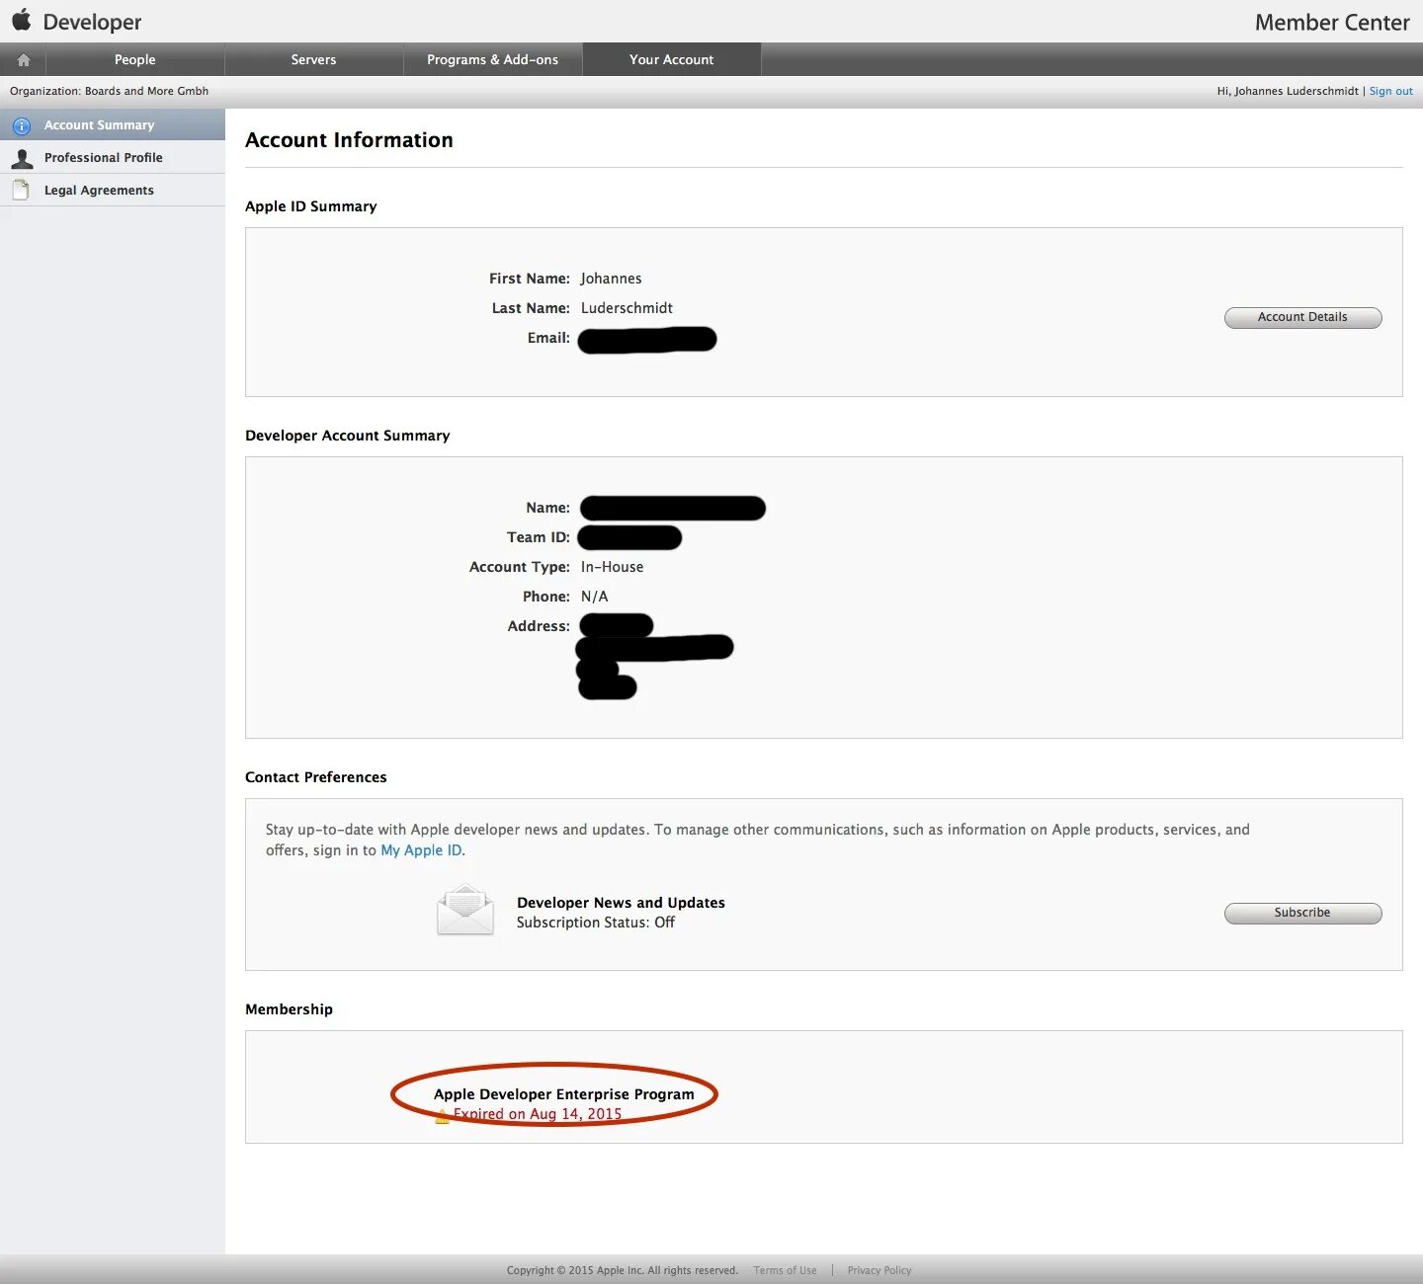Sign out of the account

coord(1390,91)
